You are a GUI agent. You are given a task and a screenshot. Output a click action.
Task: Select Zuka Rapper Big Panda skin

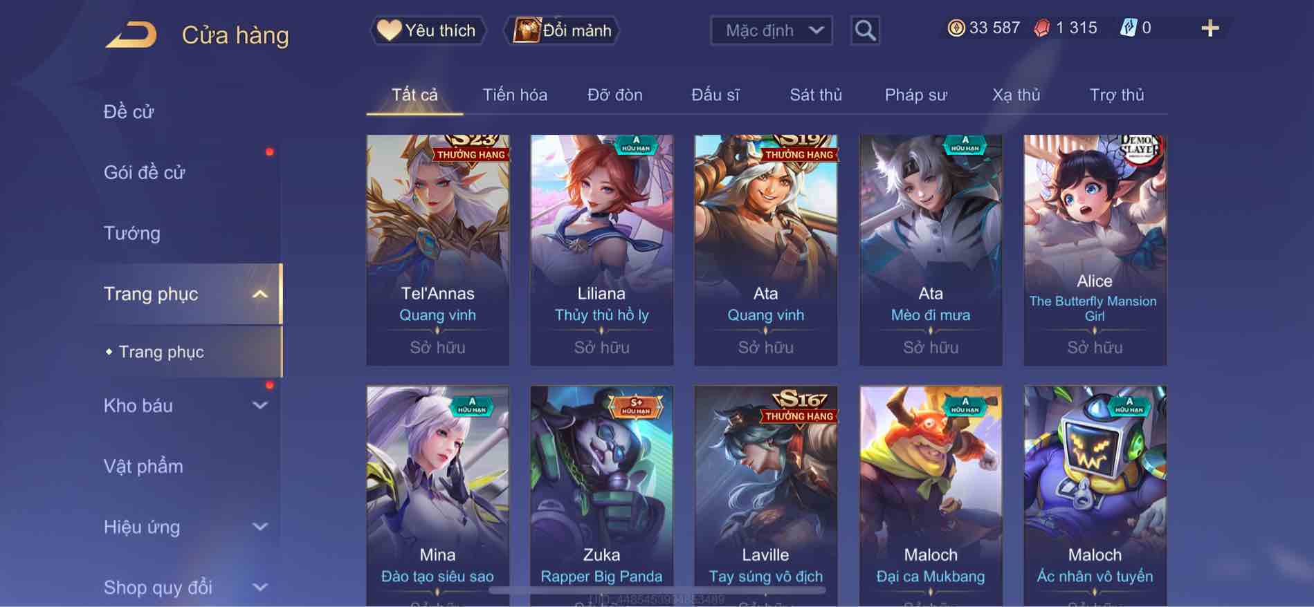pyautogui.click(x=602, y=495)
